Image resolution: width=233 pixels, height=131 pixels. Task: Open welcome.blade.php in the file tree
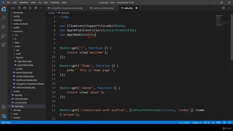pyautogui.click(x=25, y=87)
